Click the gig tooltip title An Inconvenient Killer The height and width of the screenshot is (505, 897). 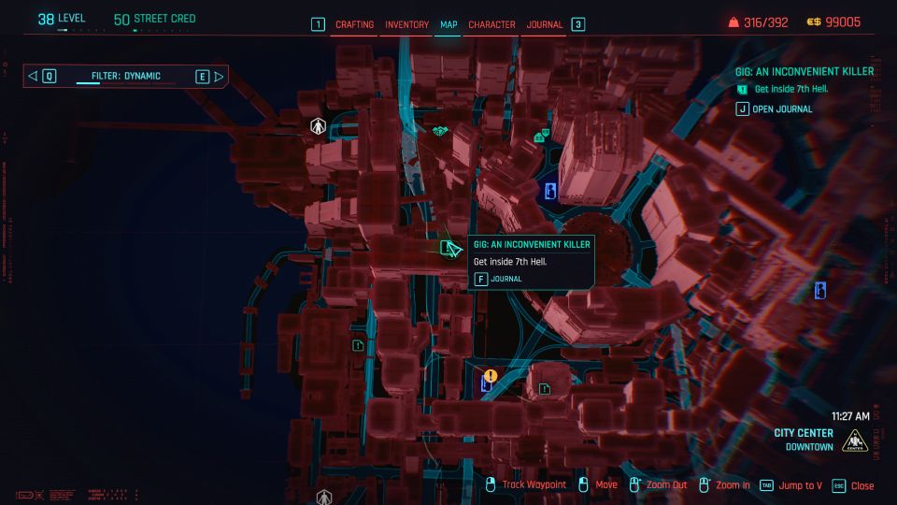tap(532, 244)
